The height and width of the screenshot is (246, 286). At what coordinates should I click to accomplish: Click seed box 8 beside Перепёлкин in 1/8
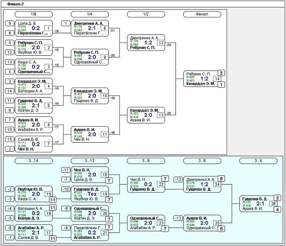[10, 33]
